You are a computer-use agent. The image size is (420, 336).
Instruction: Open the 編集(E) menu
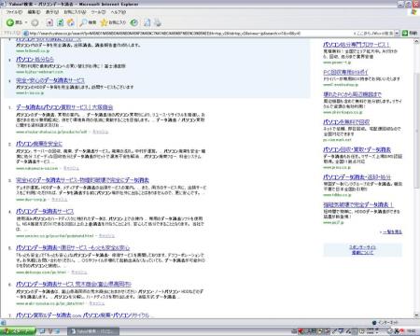coord(34,12)
